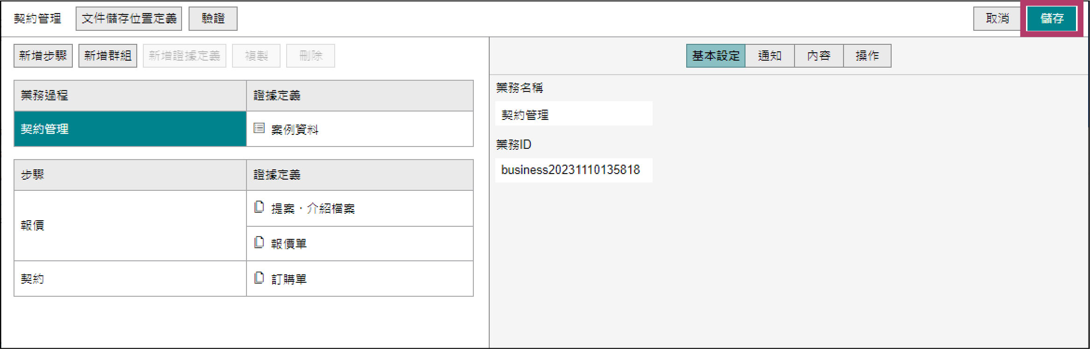Click the 業務ID input field
Viewport: 1090px width, 349px height.
(x=574, y=170)
